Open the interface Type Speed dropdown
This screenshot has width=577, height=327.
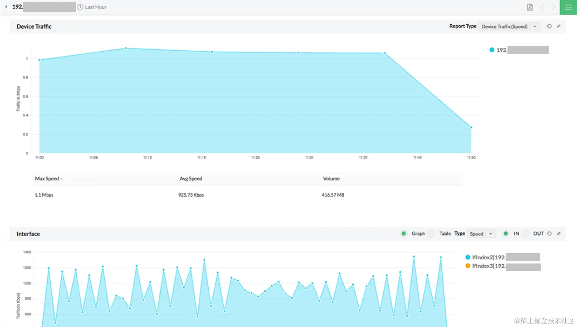click(x=481, y=234)
